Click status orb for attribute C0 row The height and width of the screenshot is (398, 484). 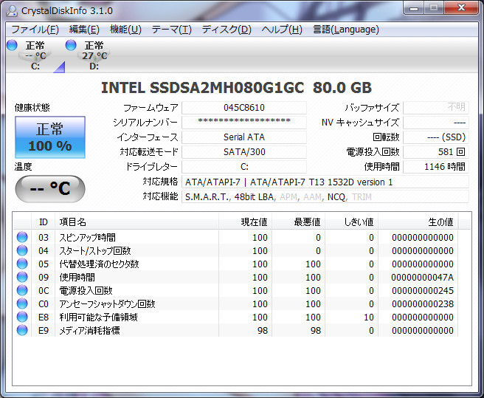pos(22,303)
